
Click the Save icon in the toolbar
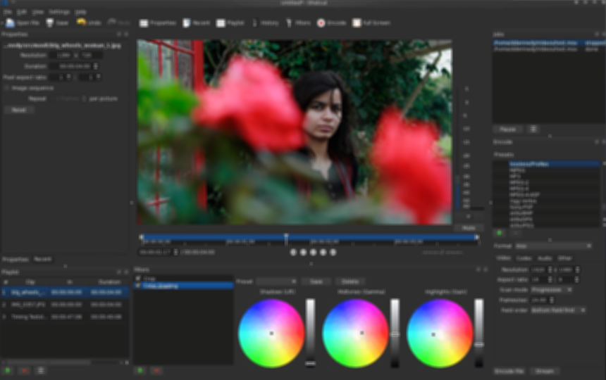(50, 23)
